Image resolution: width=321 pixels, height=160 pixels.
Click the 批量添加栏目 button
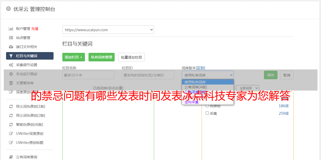131,57
